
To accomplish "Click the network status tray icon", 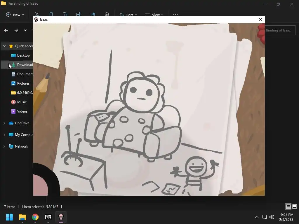I will click(x=265, y=217).
